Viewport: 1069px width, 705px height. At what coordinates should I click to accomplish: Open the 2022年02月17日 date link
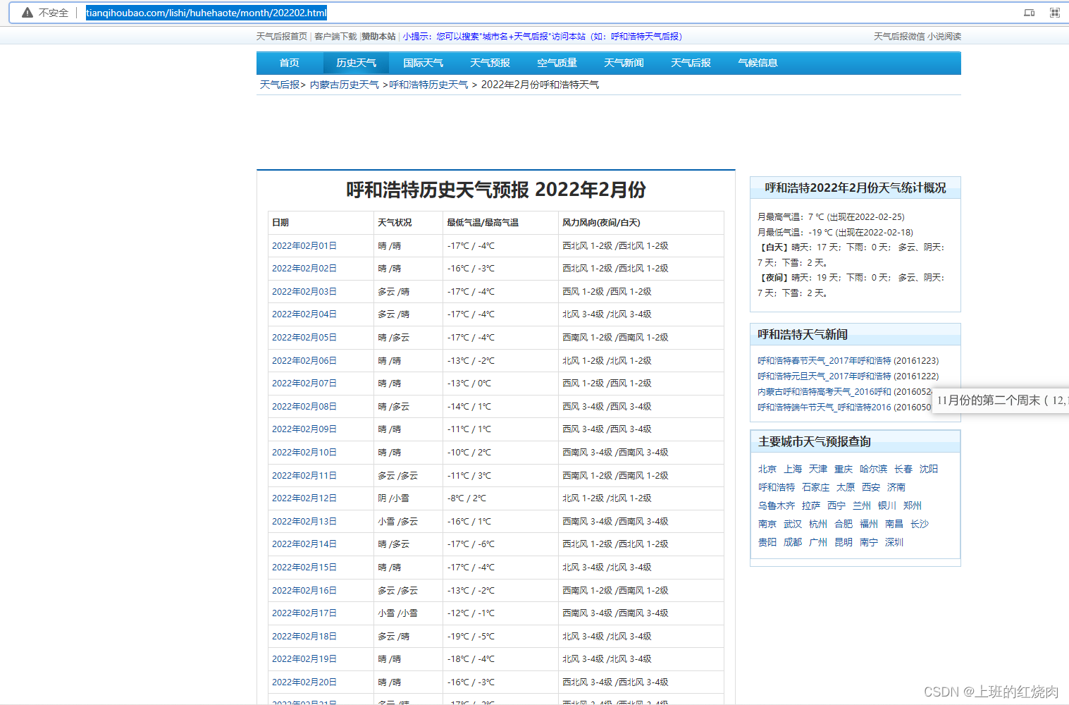304,613
